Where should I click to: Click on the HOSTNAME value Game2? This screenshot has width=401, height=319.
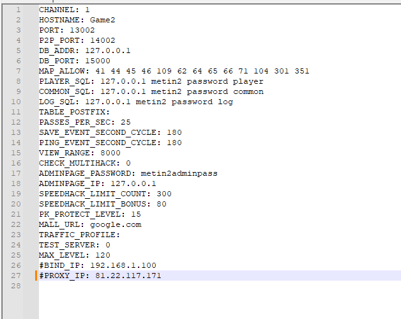102,20
